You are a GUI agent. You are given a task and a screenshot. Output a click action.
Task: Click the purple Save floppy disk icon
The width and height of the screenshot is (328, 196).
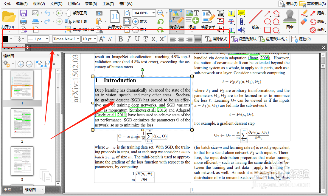[x=24, y=13]
